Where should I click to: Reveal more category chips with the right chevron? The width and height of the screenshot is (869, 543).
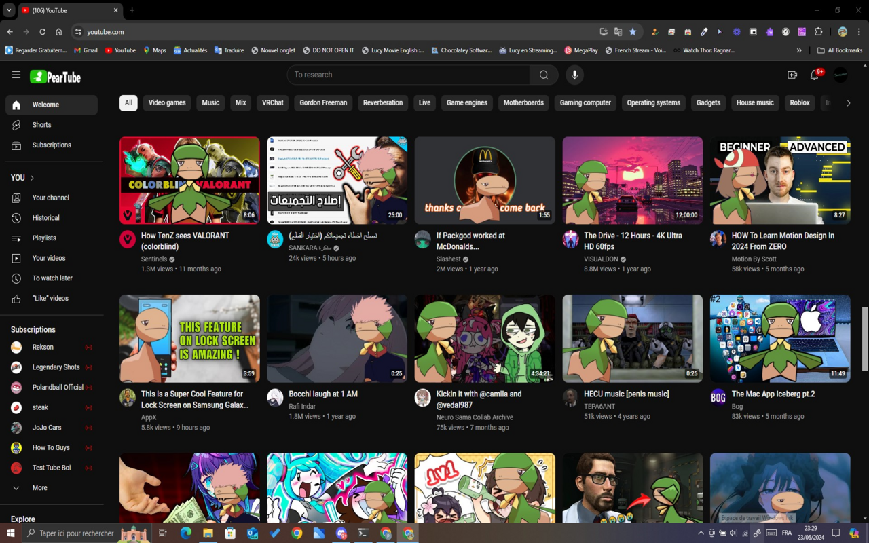[847, 102]
